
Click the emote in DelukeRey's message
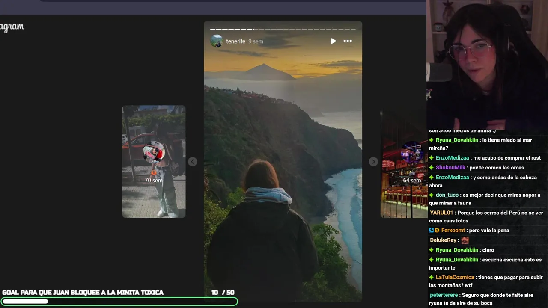click(x=465, y=240)
